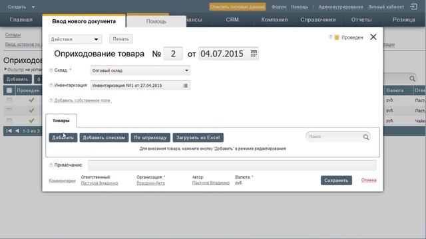426x239 pixels.
Task: Expand the Создать dropdown arrow
Action: (x=33, y=7)
